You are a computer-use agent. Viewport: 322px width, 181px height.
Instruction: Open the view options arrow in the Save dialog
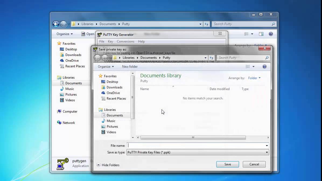(x=253, y=67)
